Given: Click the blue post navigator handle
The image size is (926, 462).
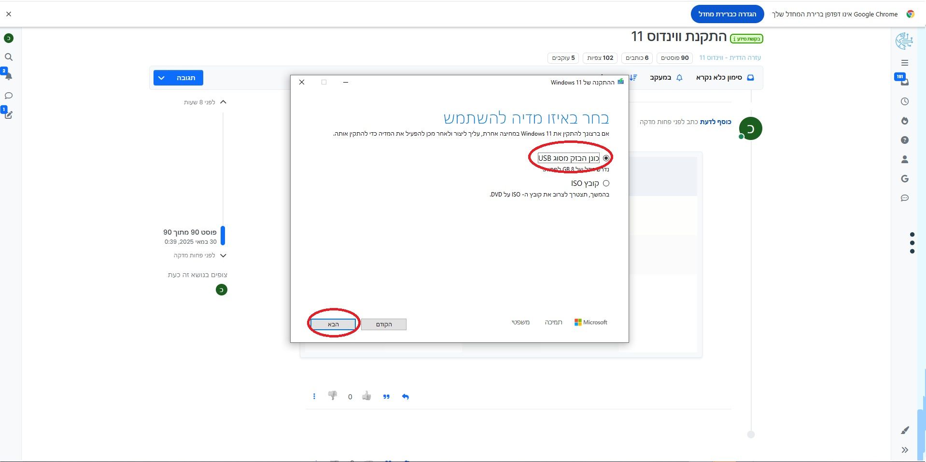Looking at the screenshot, I should click(223, 236).
